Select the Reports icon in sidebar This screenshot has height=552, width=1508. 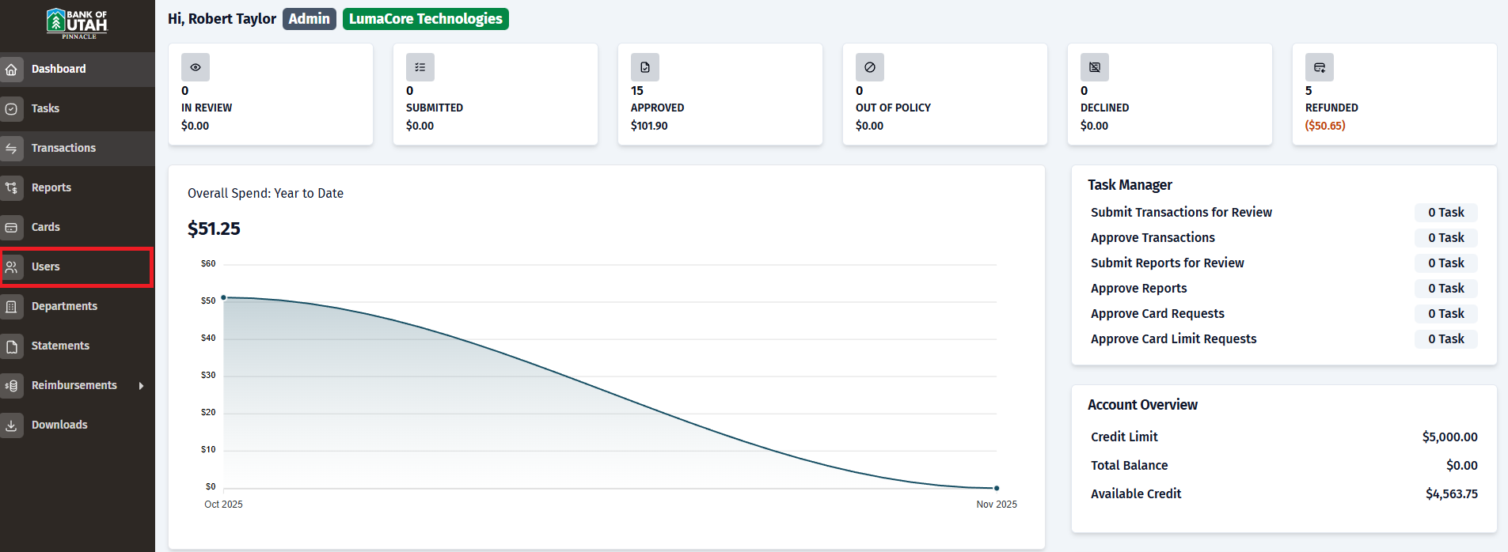tap(11, 188)
